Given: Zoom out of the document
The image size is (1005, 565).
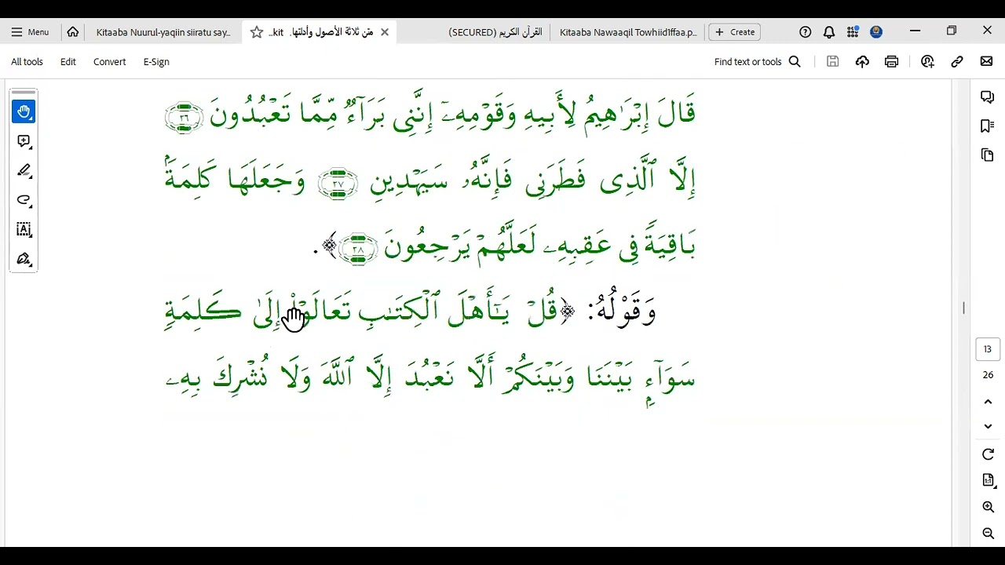Looking at the screenshot, I should point(988,534).
